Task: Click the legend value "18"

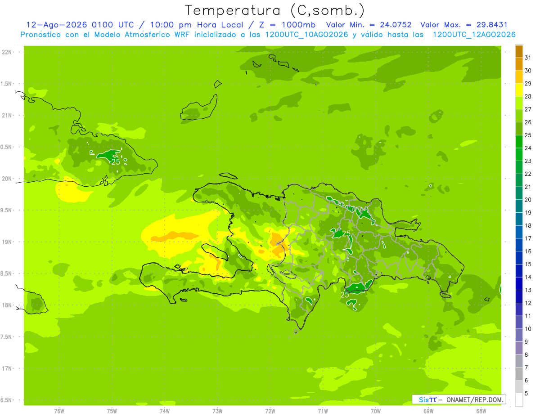Action: (528, 225)
